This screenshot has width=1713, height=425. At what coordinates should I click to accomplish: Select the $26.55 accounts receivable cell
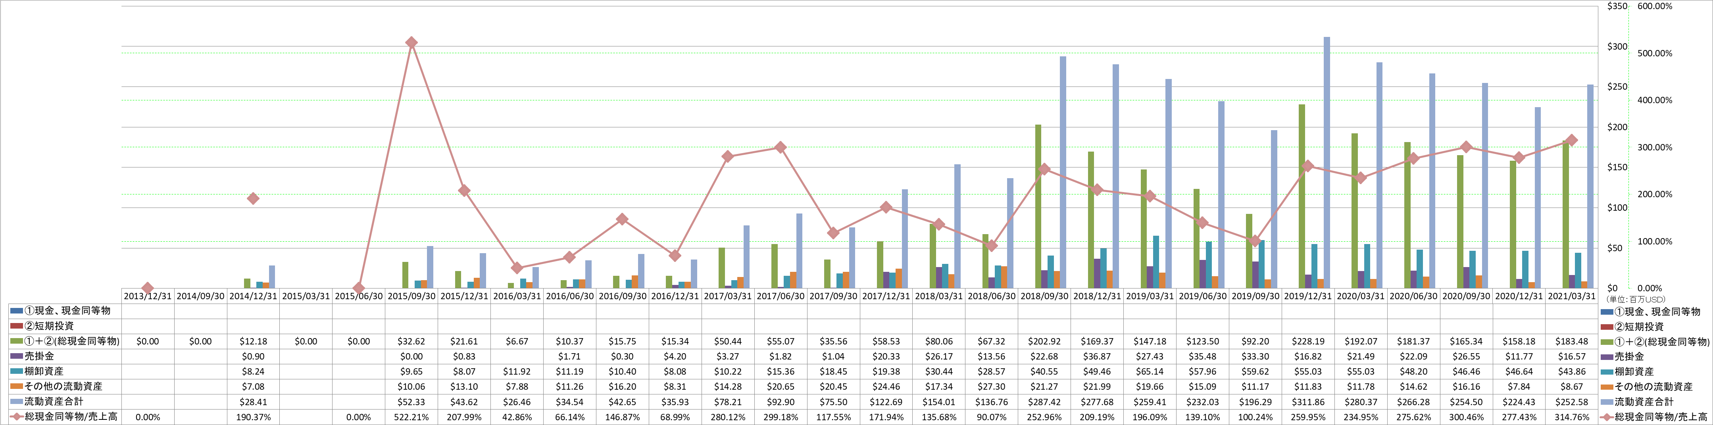(x=1466, y=356)
